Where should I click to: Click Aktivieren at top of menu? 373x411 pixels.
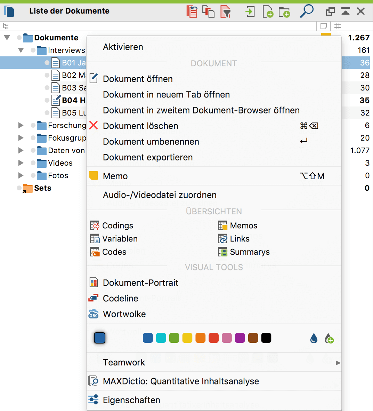click(x=123, y=47)
